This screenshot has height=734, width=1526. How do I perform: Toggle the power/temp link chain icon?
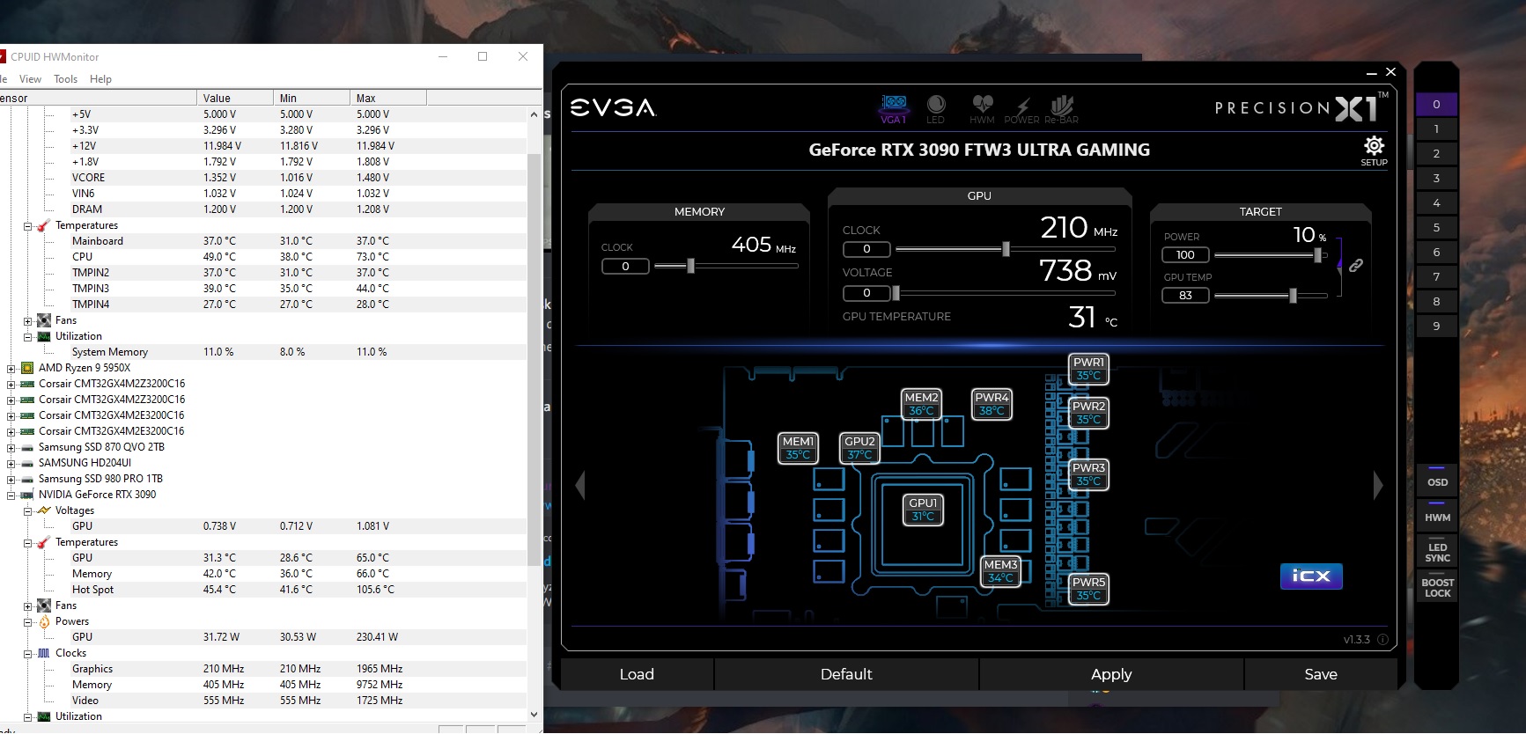pyautogui.click(x=1356, y=265)
